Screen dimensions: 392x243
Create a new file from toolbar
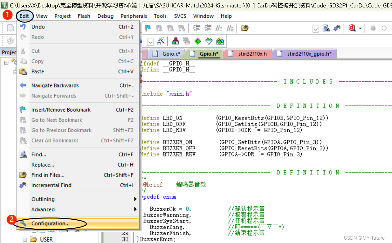tap(11, 28)
